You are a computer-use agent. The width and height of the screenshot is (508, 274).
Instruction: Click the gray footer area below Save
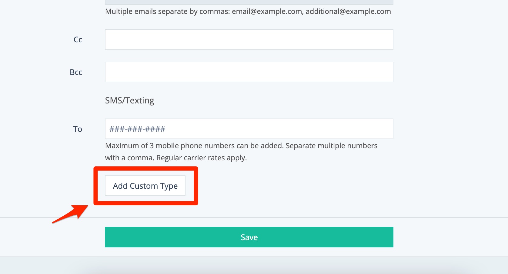[x=254, y=266]
